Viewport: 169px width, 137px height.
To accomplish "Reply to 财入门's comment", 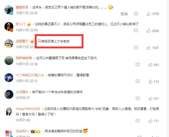I will pyautogui.click(x=136, y=31).
